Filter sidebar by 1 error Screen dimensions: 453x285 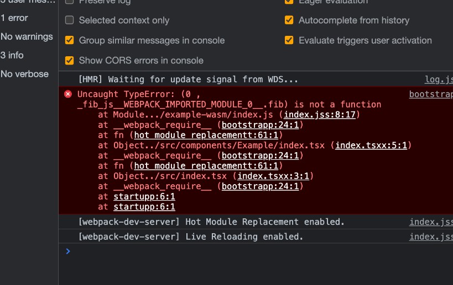point(14,18)
